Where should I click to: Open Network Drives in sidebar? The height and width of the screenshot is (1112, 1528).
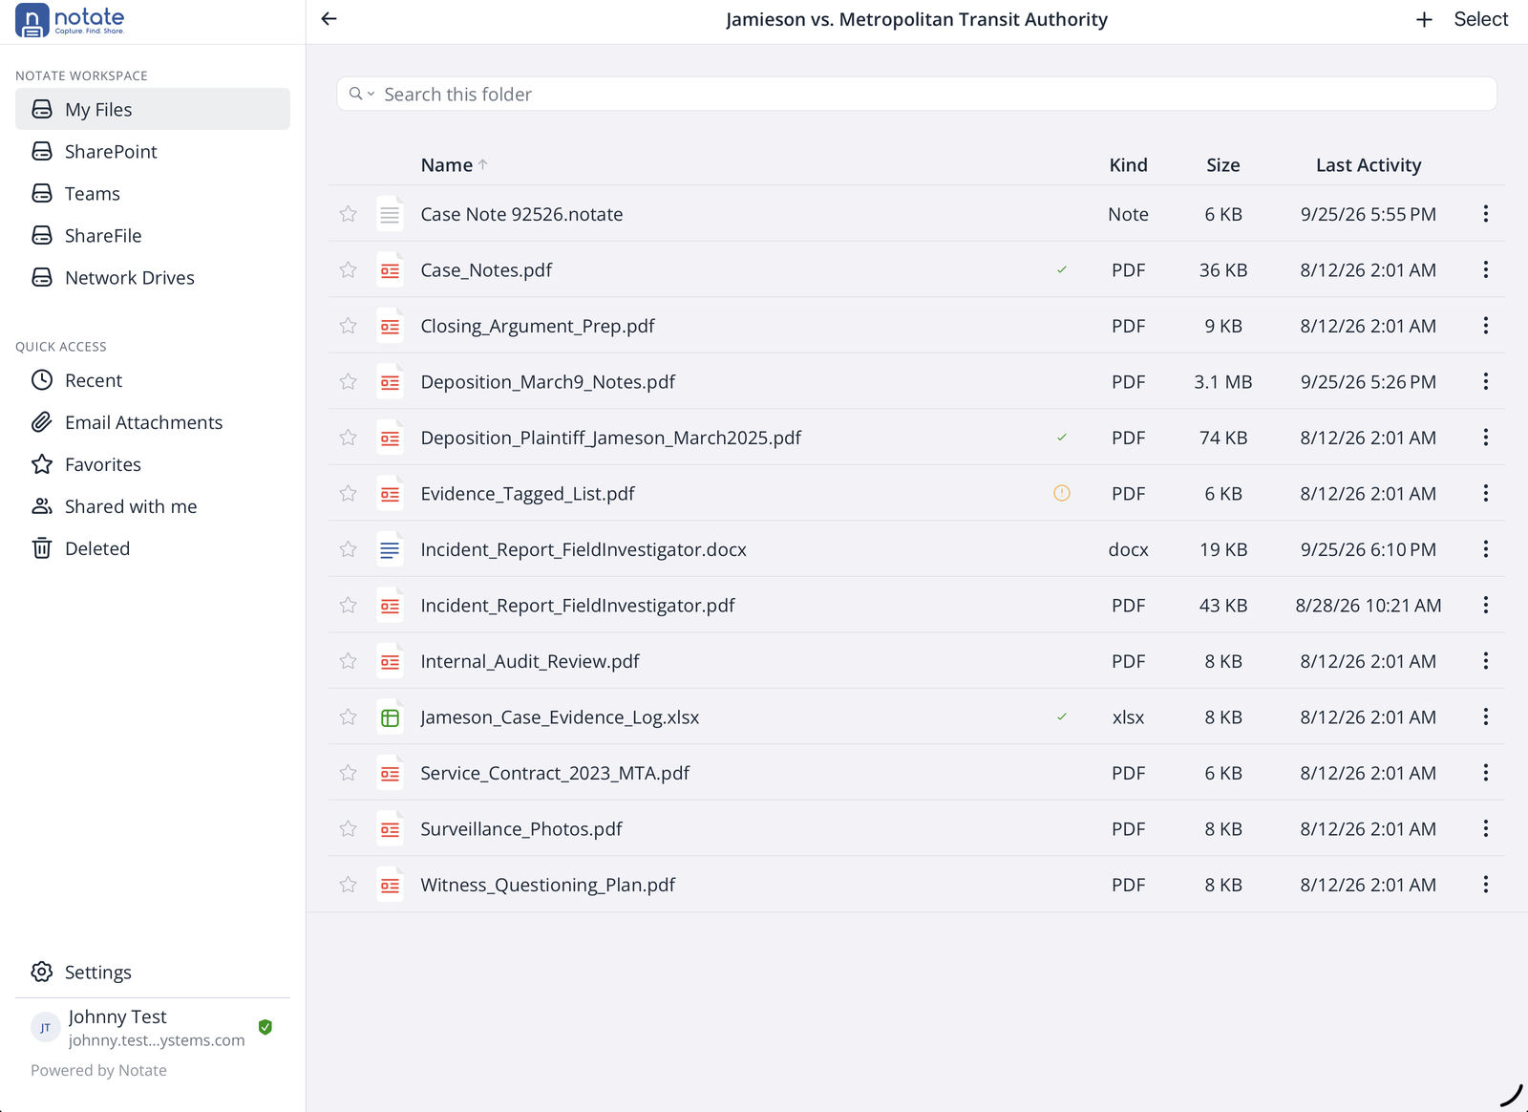click(x=153, y=277)
